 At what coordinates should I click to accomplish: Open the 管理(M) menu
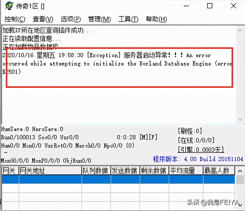[100, 19]
